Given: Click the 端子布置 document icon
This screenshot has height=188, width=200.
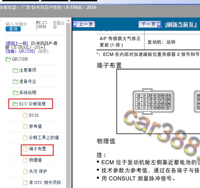Looking at the screenshot, I should (x=25, y=149).
